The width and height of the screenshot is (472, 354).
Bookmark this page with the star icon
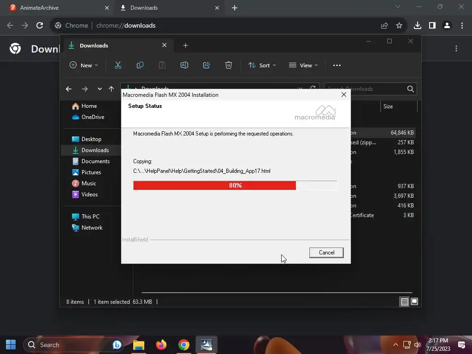pos(399,26)
